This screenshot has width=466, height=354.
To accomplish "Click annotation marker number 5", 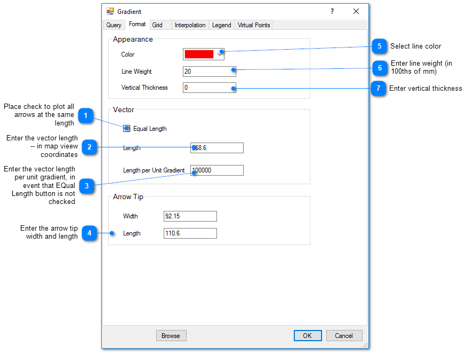I will (x=379, y=46).
